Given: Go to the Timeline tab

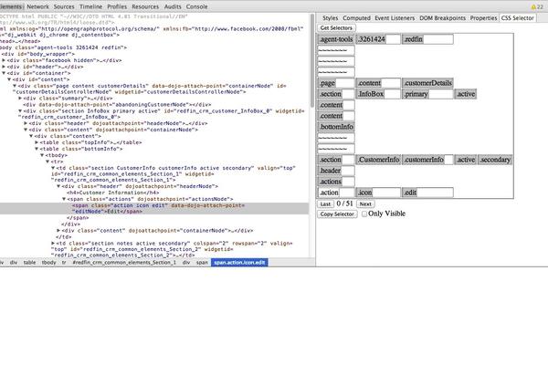Looking at the screenshot, I should tap(90, 6).
